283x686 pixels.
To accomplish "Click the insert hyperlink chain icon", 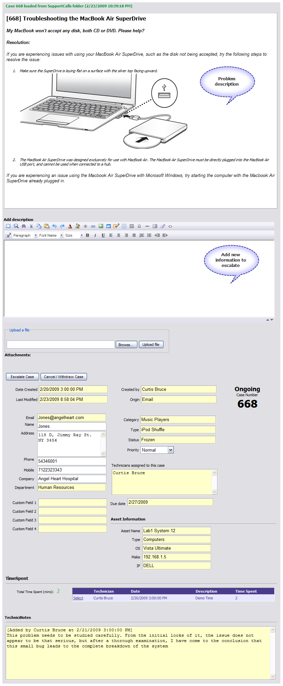I will (x=93, y=226).
